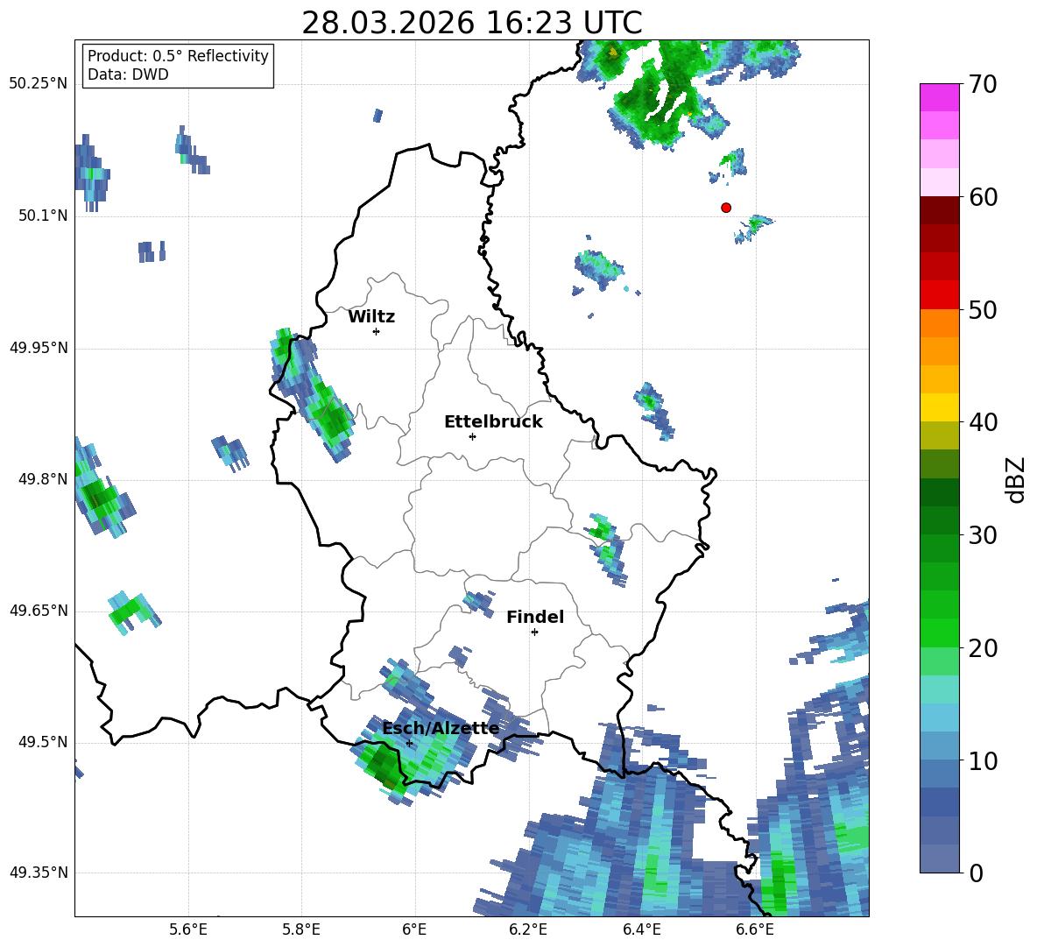This screenshot has width=1037, height=947.
Task: Click the 30 tick on the colorbar
Action: 983,535
